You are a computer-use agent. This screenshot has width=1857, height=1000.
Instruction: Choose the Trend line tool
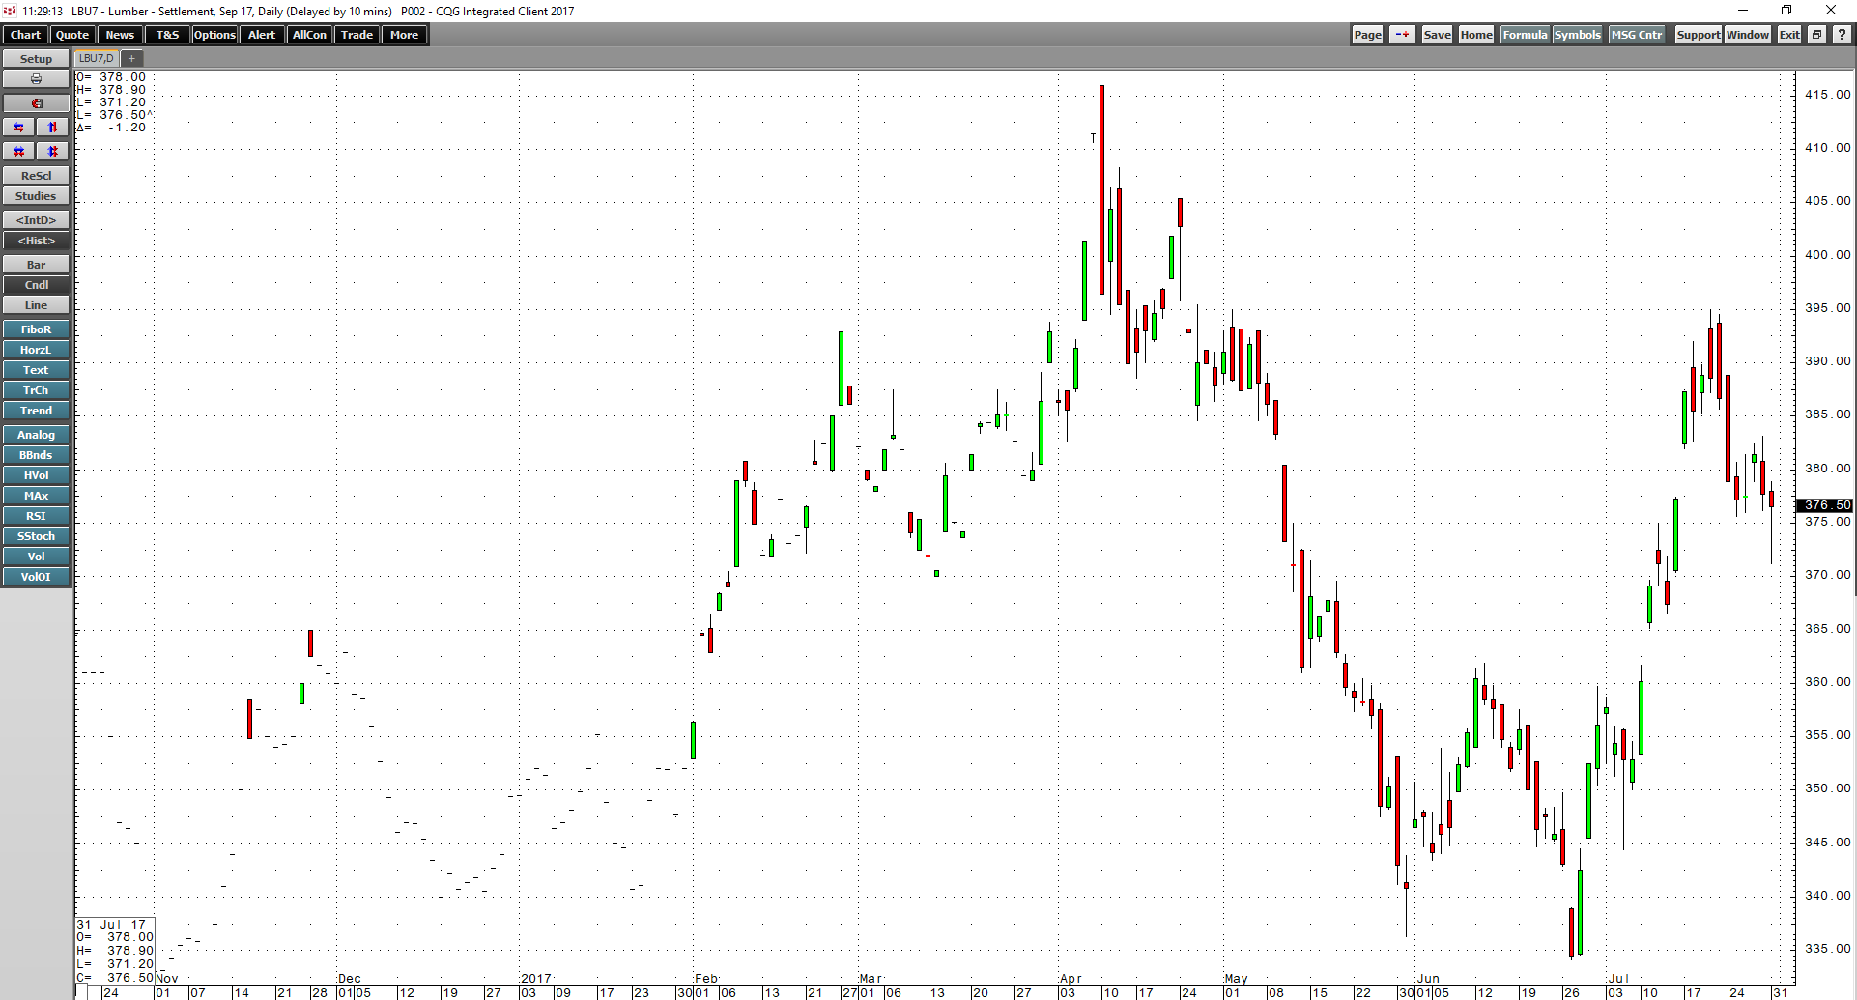36,411
